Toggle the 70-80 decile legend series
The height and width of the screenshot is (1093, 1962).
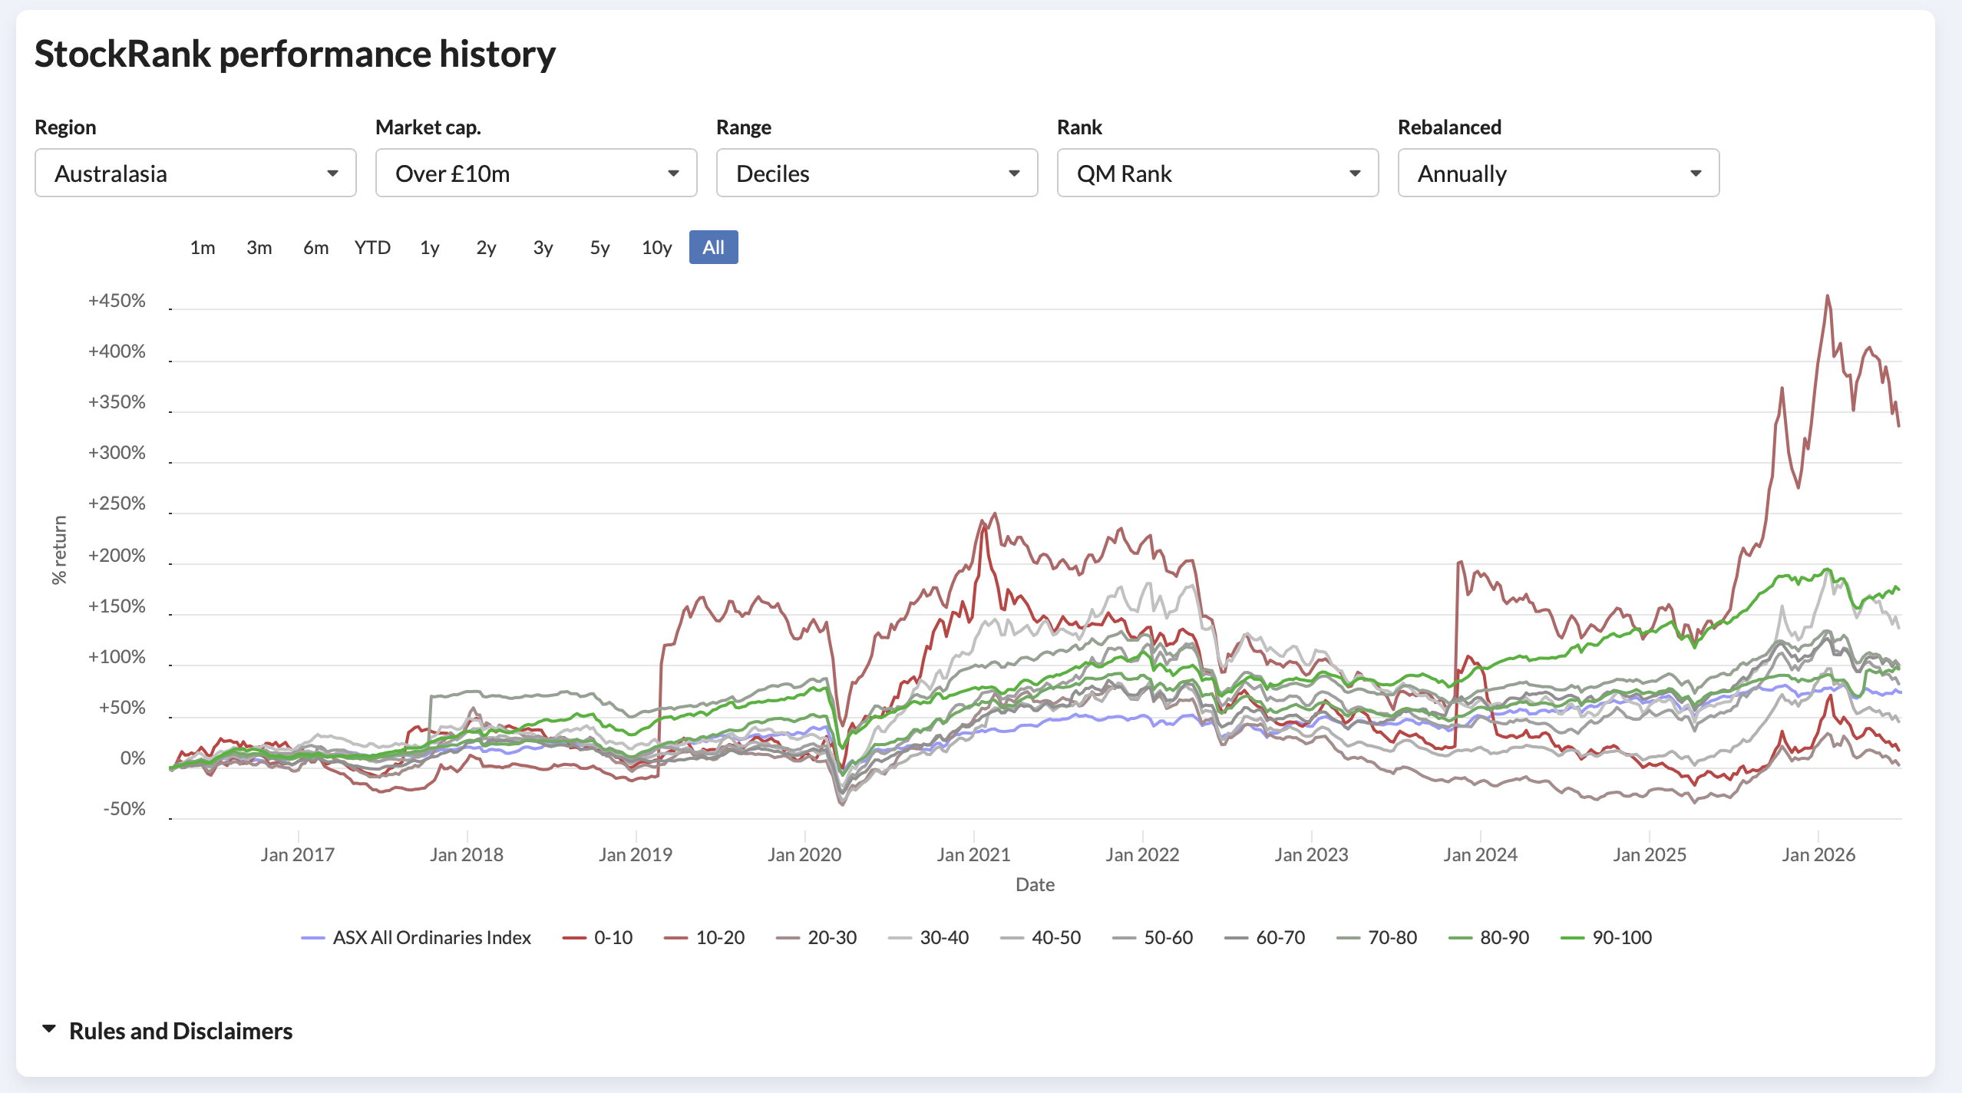(x=1376, y=937)
